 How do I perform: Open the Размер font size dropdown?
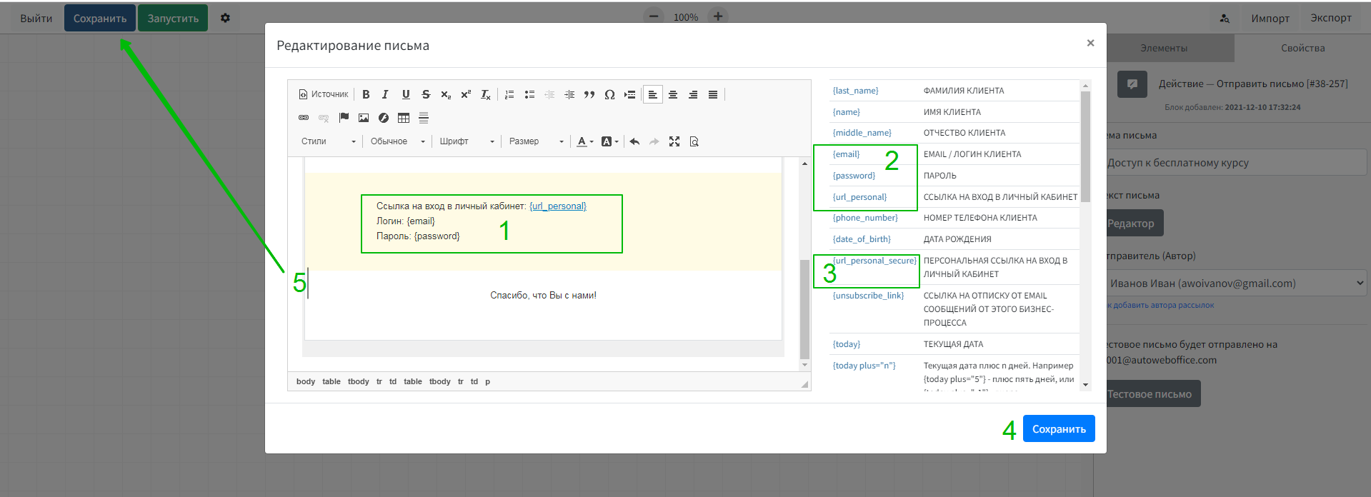pos(536,141)
